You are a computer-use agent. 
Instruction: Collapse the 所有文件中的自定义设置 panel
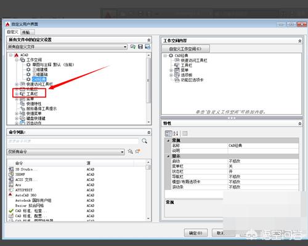tap(149, 40)
